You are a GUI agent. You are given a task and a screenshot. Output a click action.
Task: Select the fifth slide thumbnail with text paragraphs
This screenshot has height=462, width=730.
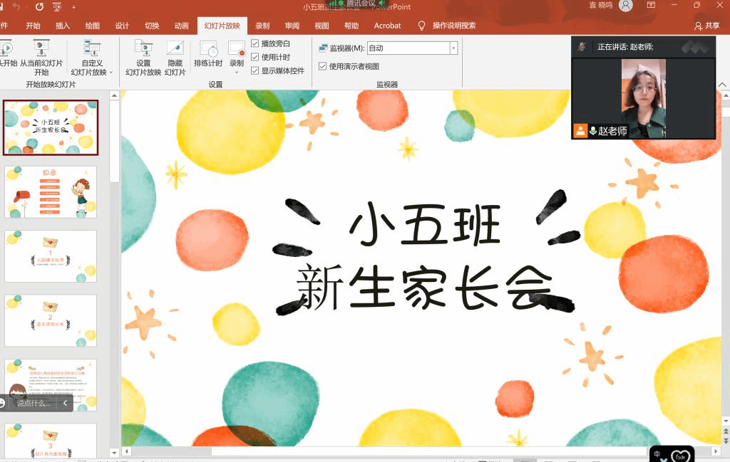[x=51, y=384]
